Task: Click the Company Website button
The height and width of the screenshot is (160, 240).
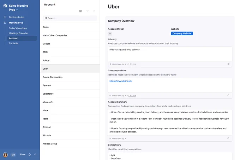Action: (182, 34)
